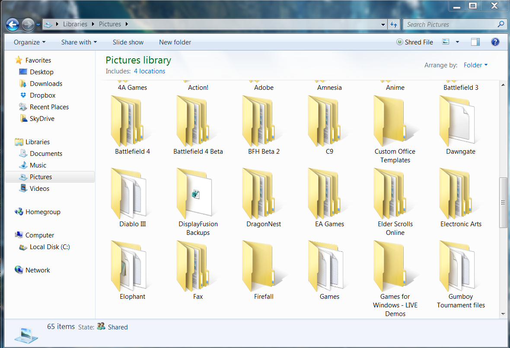Click Libraries in the address breadcrumb
Viewport: 510px width, 348px height.
[75, 24]
